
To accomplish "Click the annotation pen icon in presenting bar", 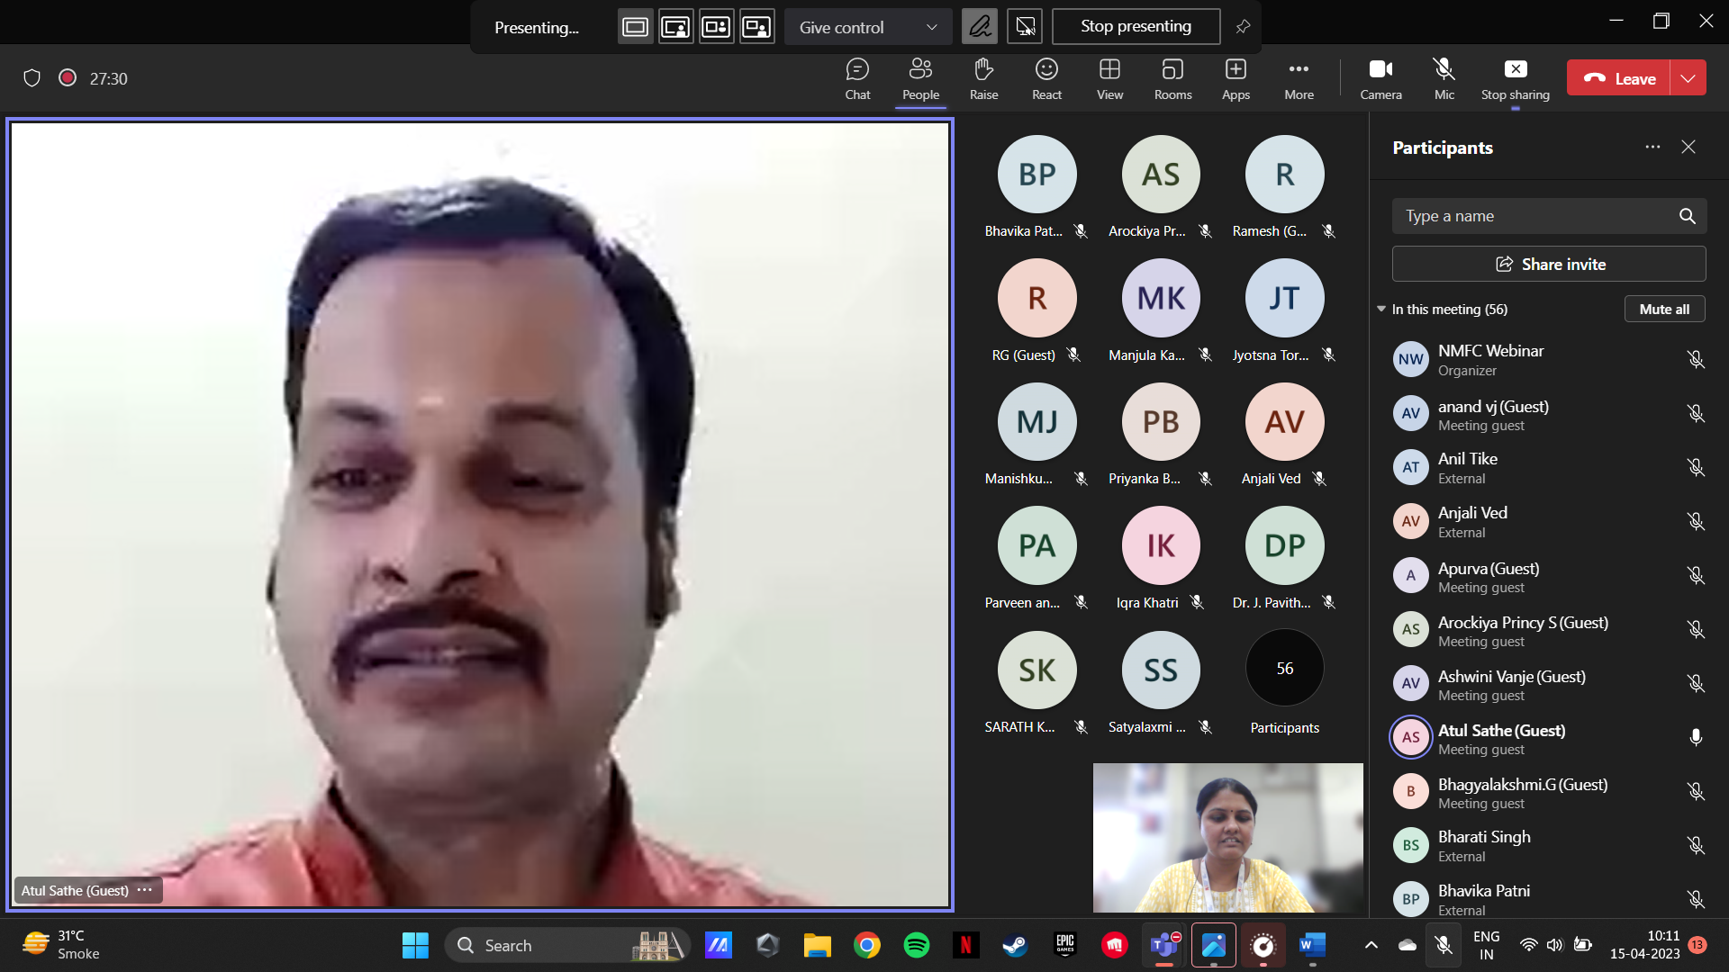I will 980,27.
